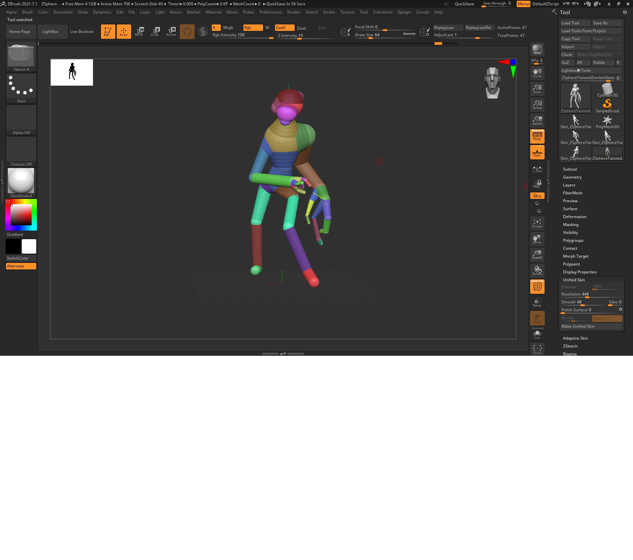The width and height of the screenshot is (633, 560).
Task: Select the Move transform tool icon
Action: tap(139, 32)
